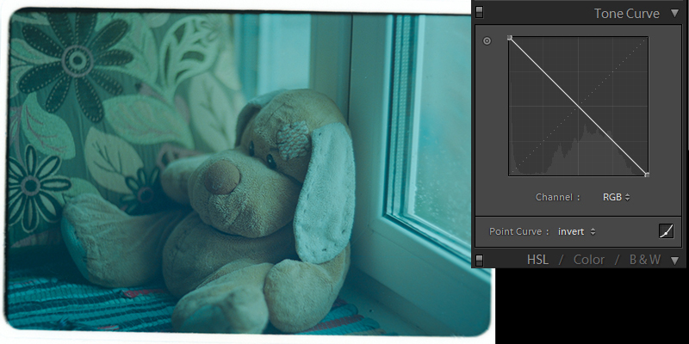The height and width of the screenshot is (344, 689).
Task: Switch to the Color tab
Action: tap(588, 260)
